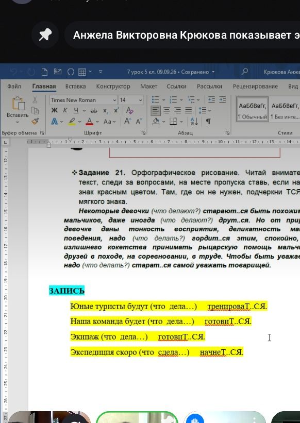Image resolution: width=300 pixels, height=423 pixels.
Task: Click the Decrease Font Size icon
Action: (139, 122)
